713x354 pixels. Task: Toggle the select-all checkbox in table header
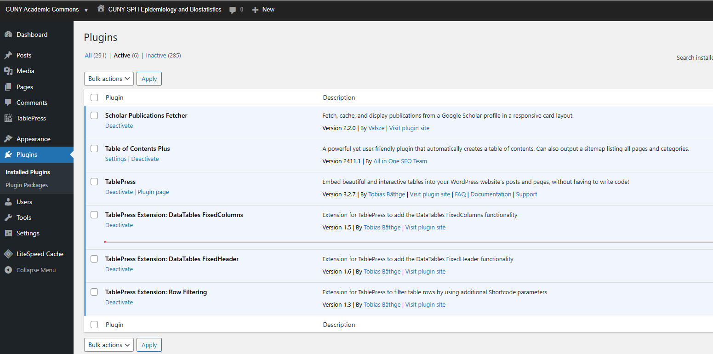(x=94, y=97)
